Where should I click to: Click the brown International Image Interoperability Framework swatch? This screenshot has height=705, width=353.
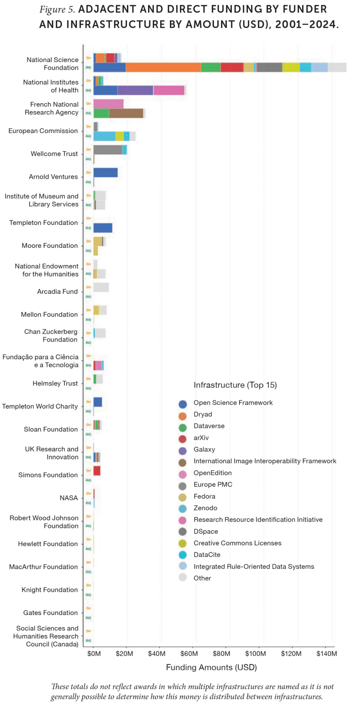tap(183, 463)
